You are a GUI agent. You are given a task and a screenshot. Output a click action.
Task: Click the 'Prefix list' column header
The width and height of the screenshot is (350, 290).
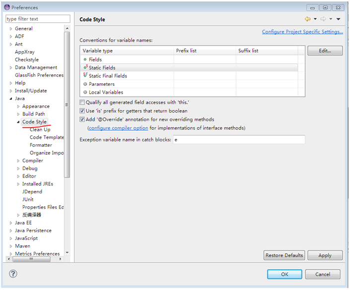pos(205,51)
